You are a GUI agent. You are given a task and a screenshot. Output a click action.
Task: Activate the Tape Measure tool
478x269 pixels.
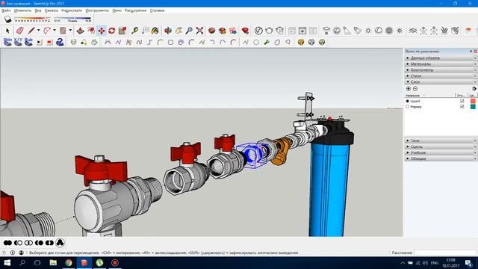pos(134,31)
